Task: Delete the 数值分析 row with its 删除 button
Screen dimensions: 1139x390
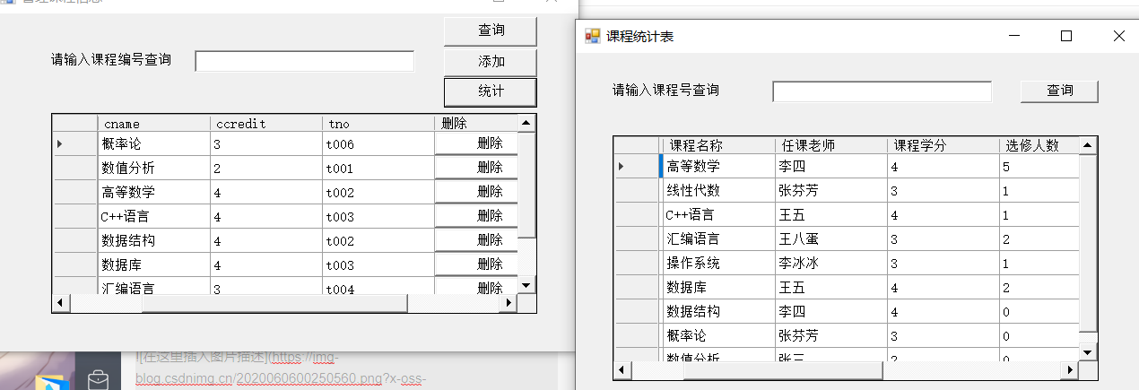Action: [x=477, y=168]
